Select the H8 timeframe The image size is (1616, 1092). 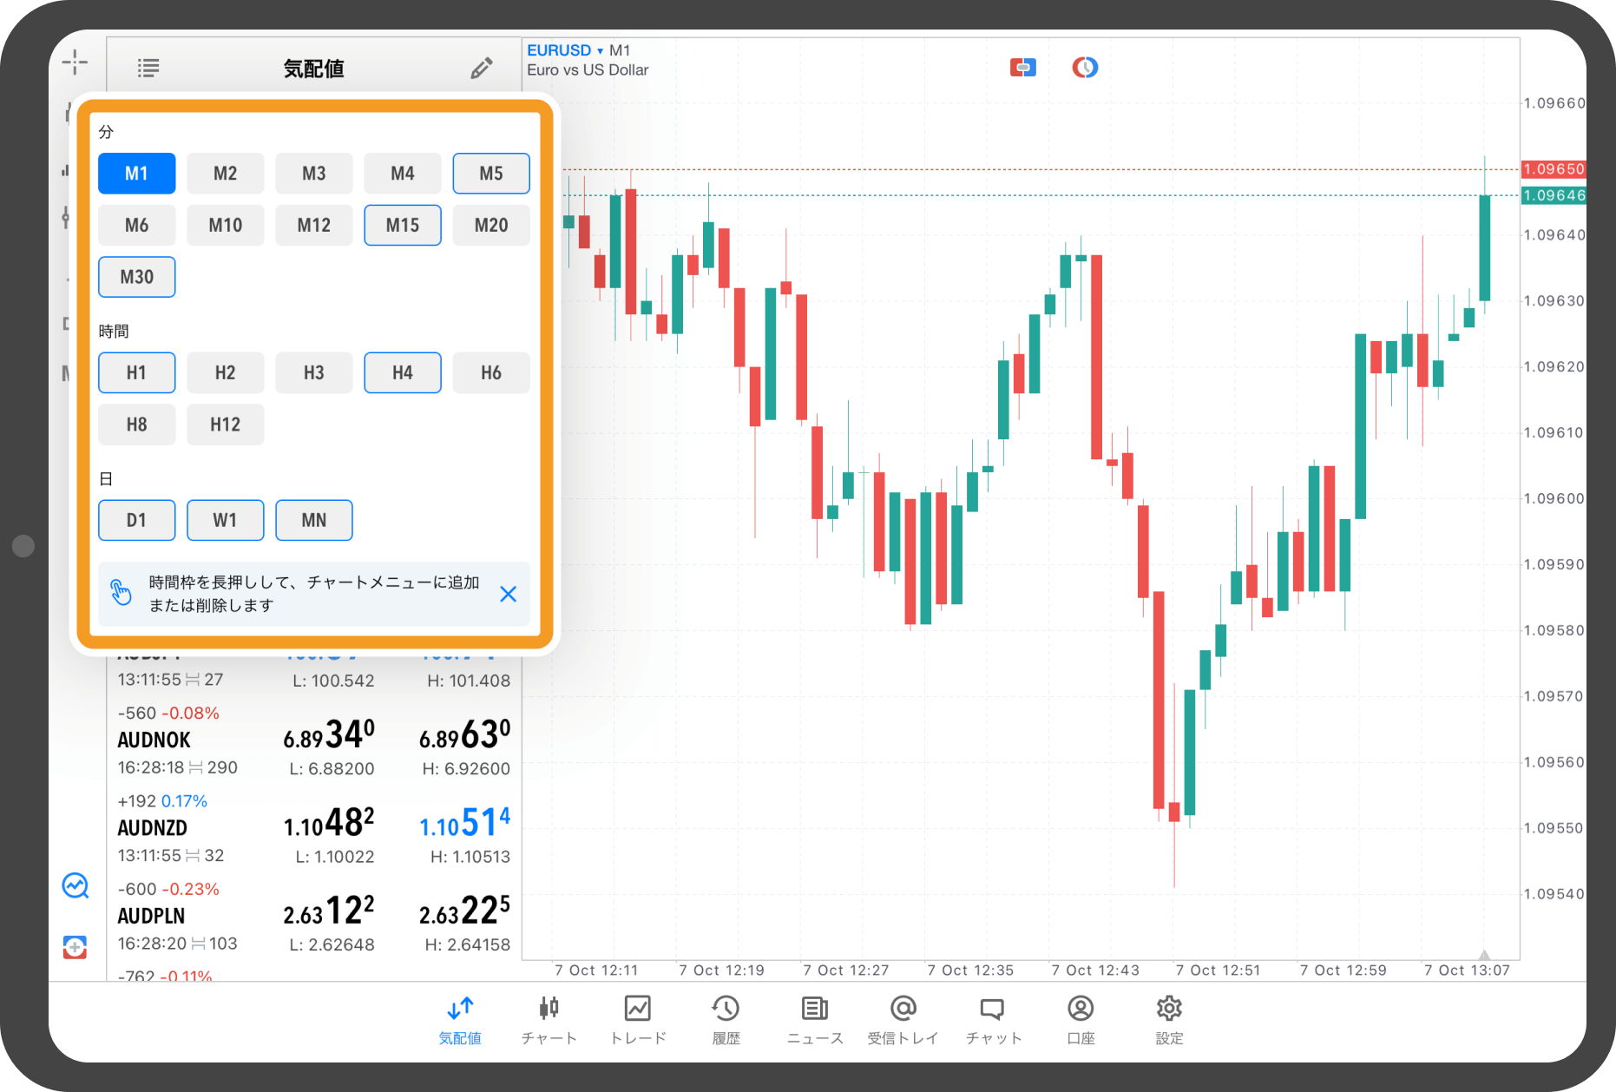[x=136, y=424]
